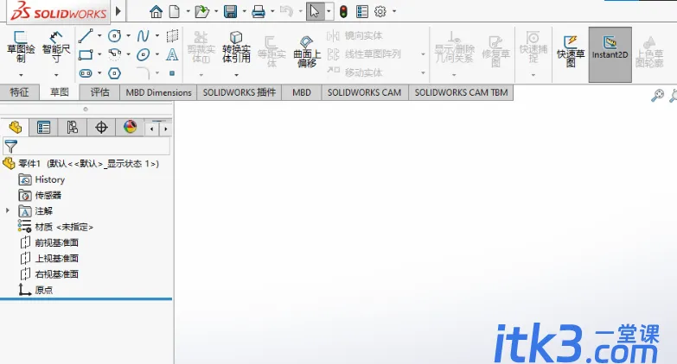Expand the 注解 annotations node
This screenshot has width=677, height=364.
click(x=7, y=210)
